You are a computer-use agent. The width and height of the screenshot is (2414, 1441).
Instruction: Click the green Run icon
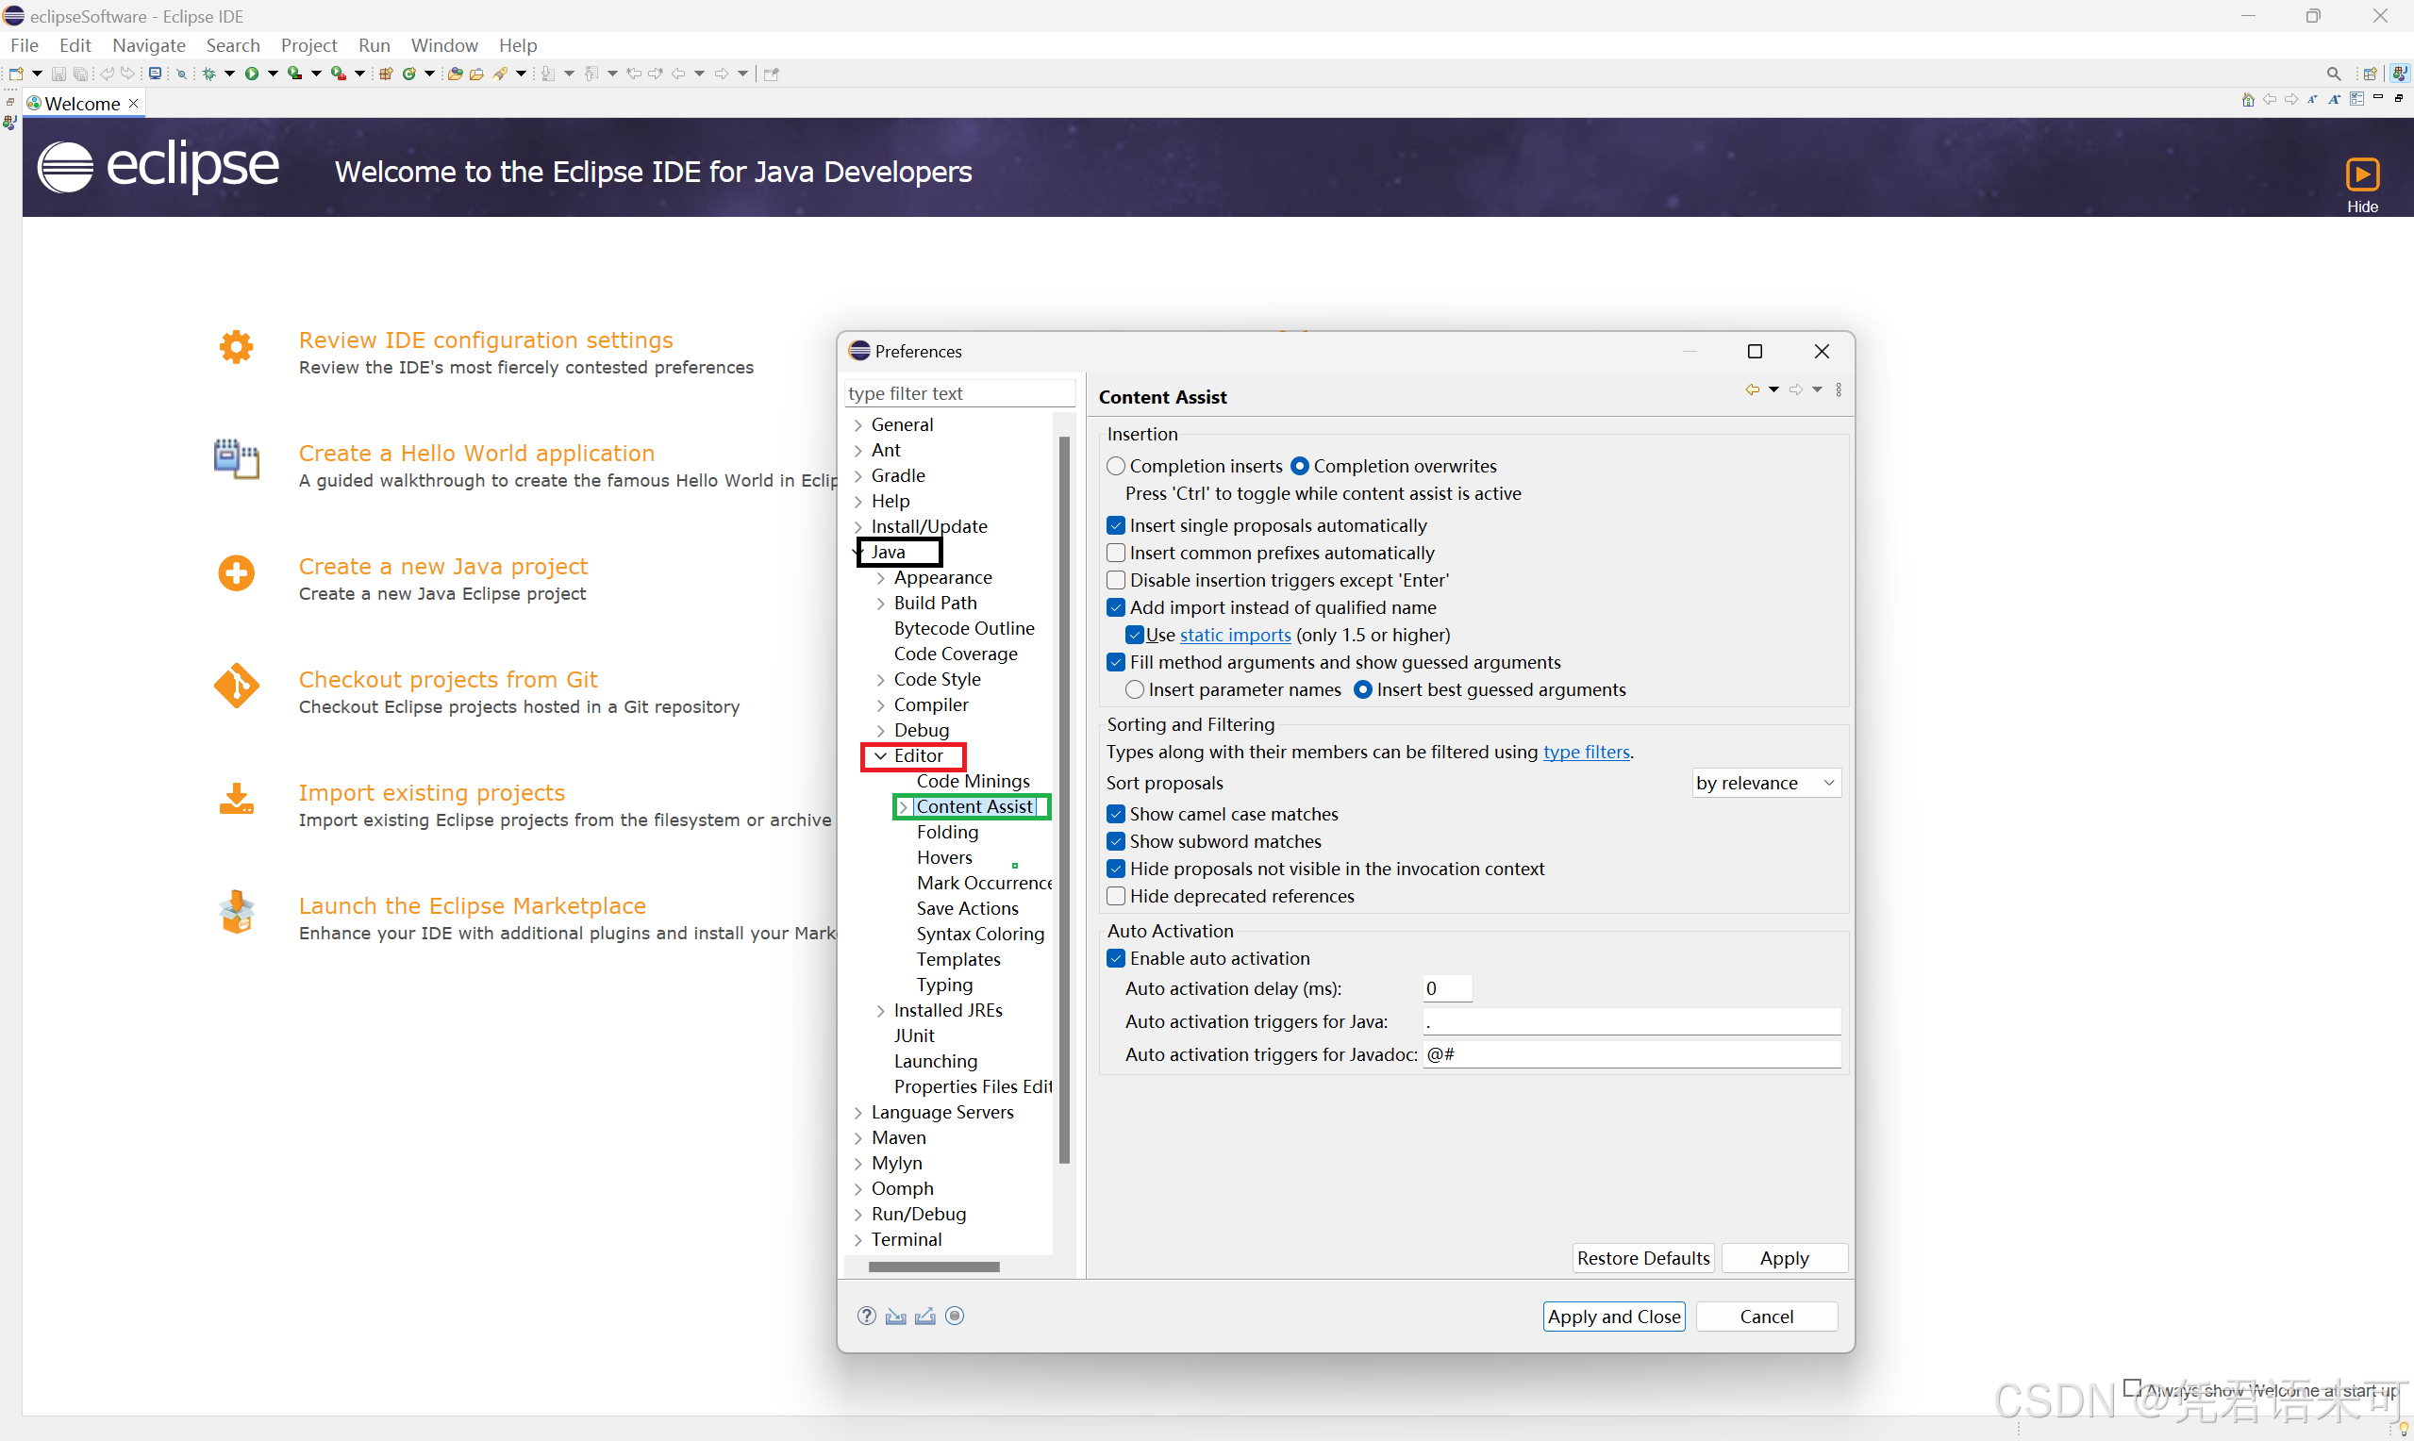coord(252,74)
